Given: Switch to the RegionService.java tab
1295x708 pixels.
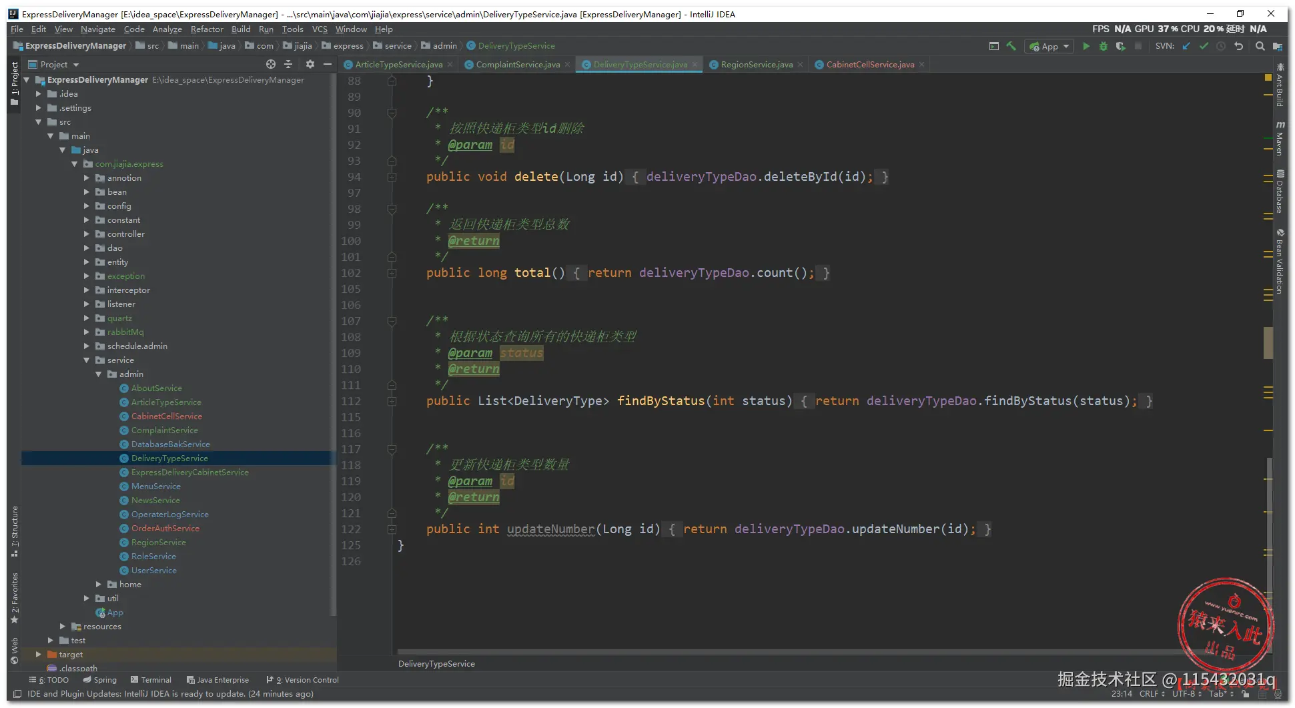Looking at the screenshot, I should (x=756, y=65).
